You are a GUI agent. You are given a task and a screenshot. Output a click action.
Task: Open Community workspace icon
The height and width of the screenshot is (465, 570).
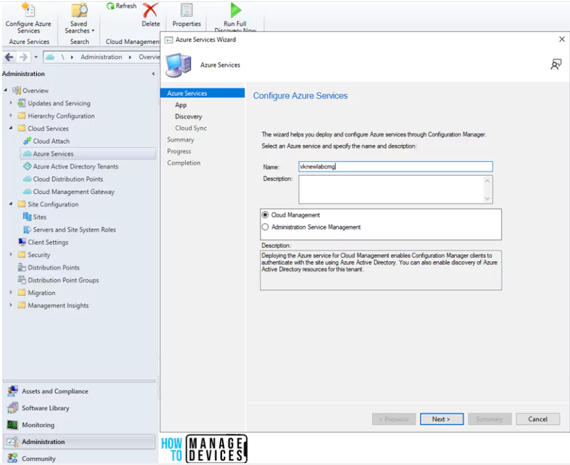12,458
